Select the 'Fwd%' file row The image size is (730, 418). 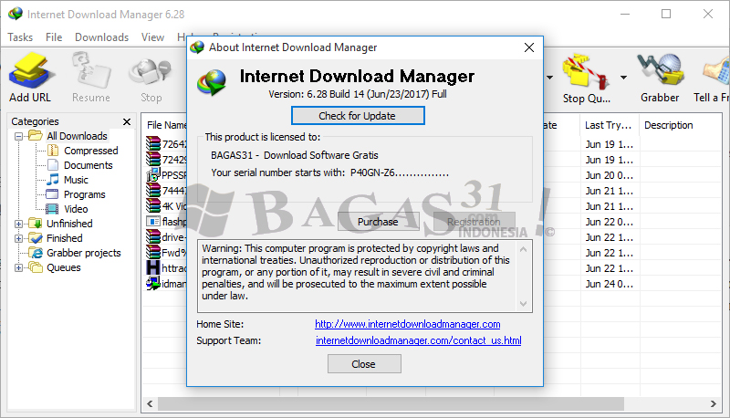[166, 252]
